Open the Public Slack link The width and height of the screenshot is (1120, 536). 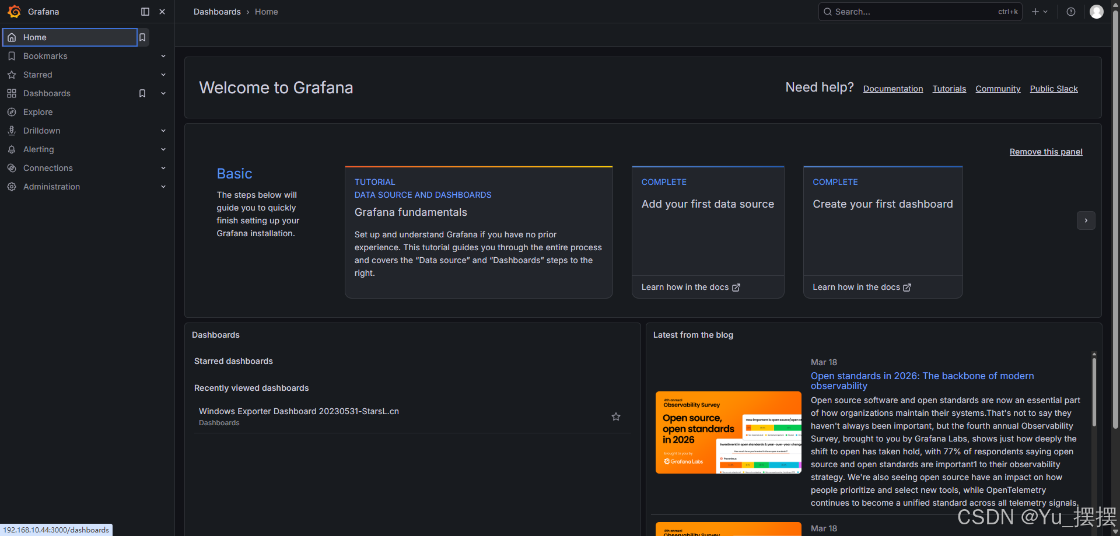[x=1053, y=89]
